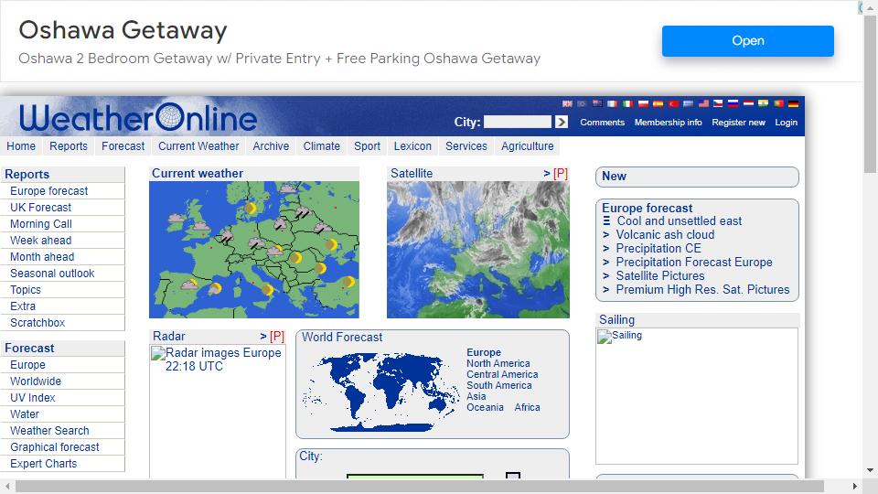This screenshot has width=878, height=494.
Task: Open the Sport menu tab
Action: (x=367, y=146)
